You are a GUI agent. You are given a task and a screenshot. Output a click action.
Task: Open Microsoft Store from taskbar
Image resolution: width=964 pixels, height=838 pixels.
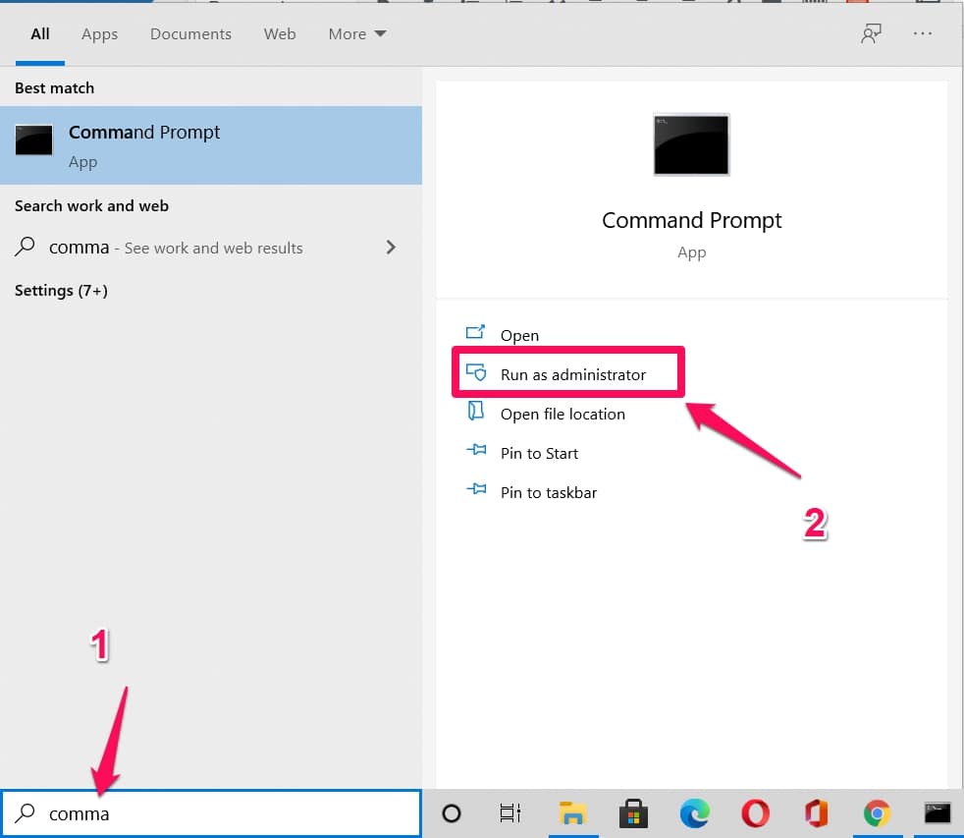click(x=633, y=813)
